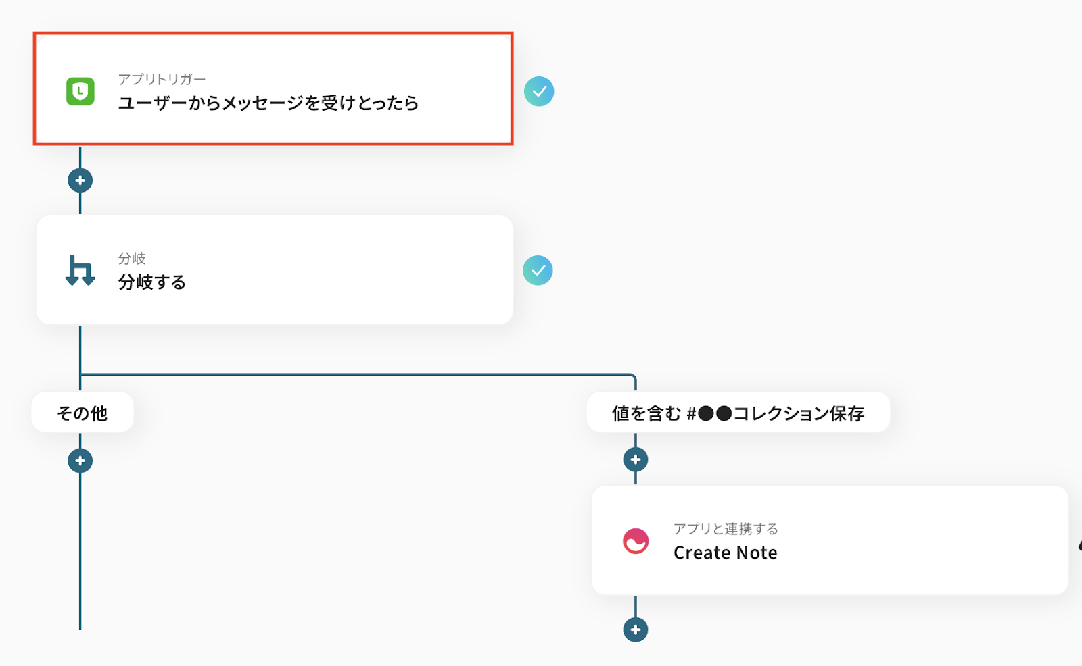Click the アプリトリガー caption text
The height and width of the screenshot is (666, 1082).
tap(162, 79)
